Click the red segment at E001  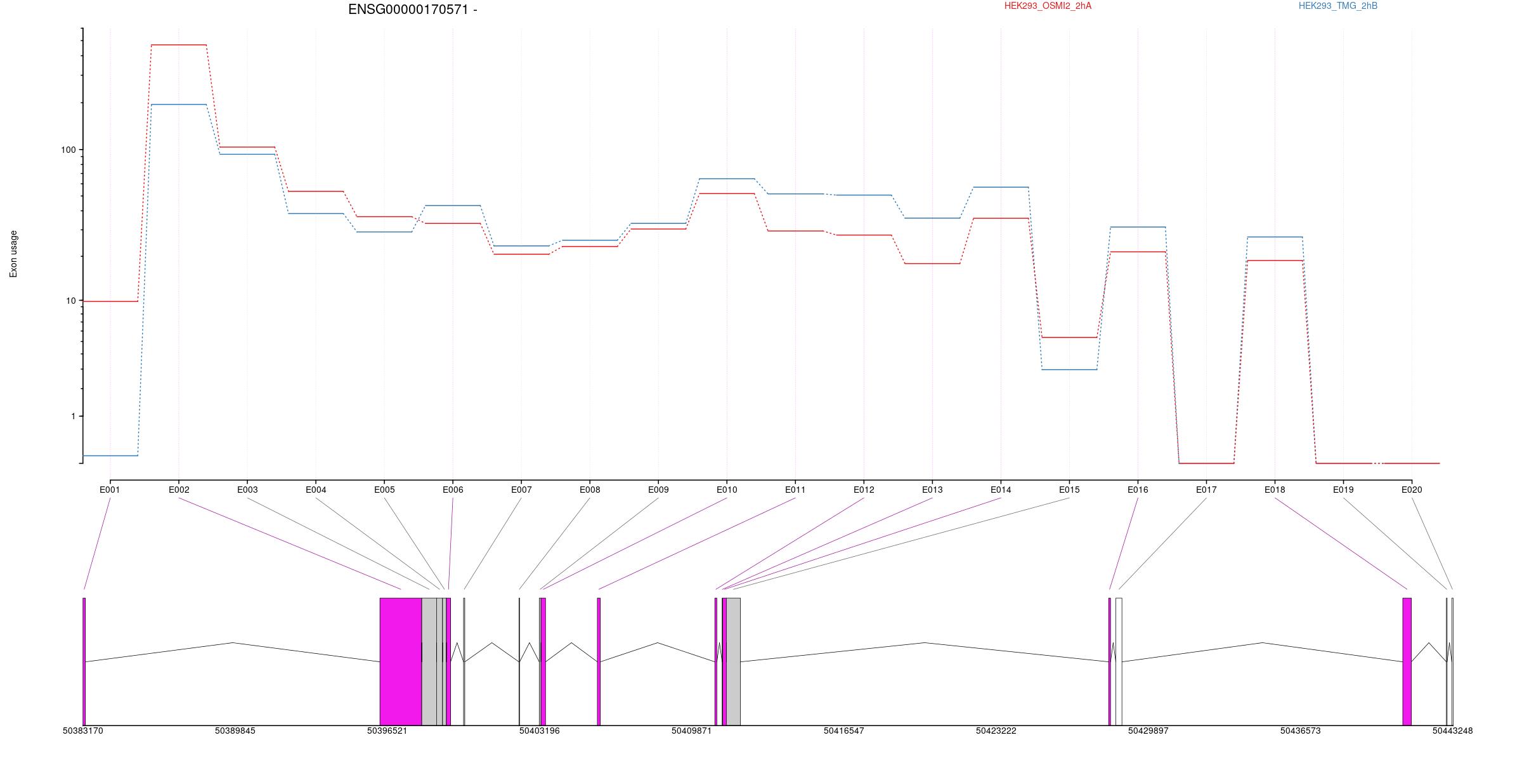[x=110, y=301]
